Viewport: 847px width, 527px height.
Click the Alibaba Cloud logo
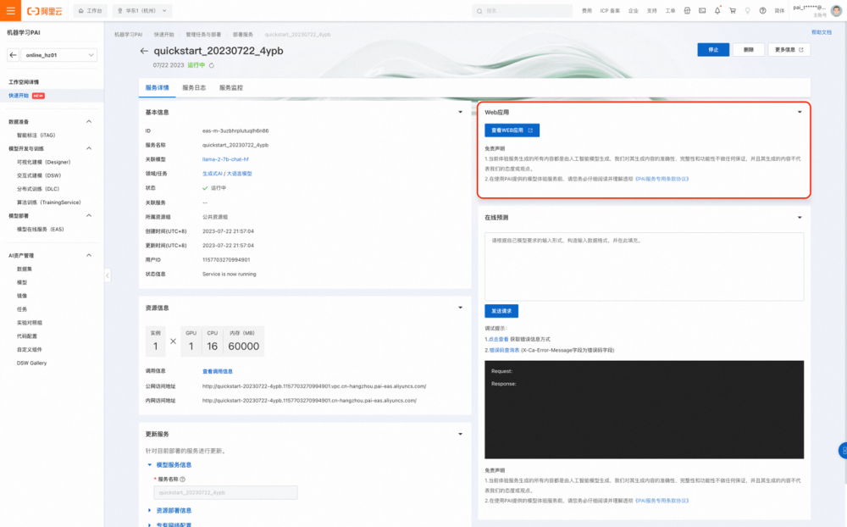point(45,11)
